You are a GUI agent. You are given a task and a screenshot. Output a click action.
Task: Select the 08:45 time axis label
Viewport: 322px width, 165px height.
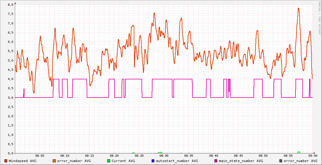tap(238, 155)
